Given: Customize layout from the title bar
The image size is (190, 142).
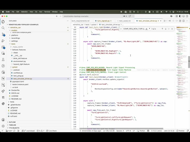Looking at the screenshot, I should coord(177,16).
